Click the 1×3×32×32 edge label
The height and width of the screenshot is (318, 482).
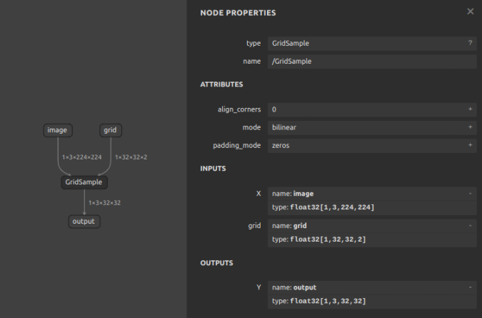coord(104,203)
